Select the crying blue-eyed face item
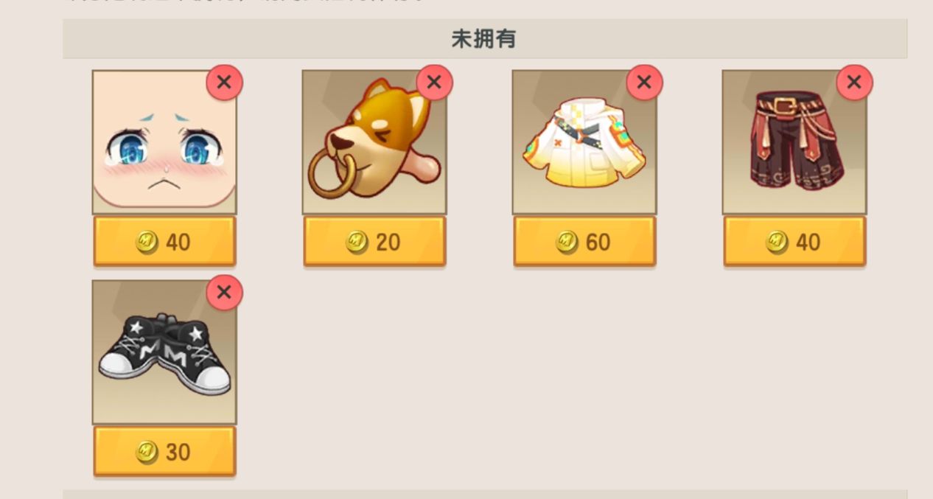The width and height of the screenshot is (933, 499). coord(164,142)
